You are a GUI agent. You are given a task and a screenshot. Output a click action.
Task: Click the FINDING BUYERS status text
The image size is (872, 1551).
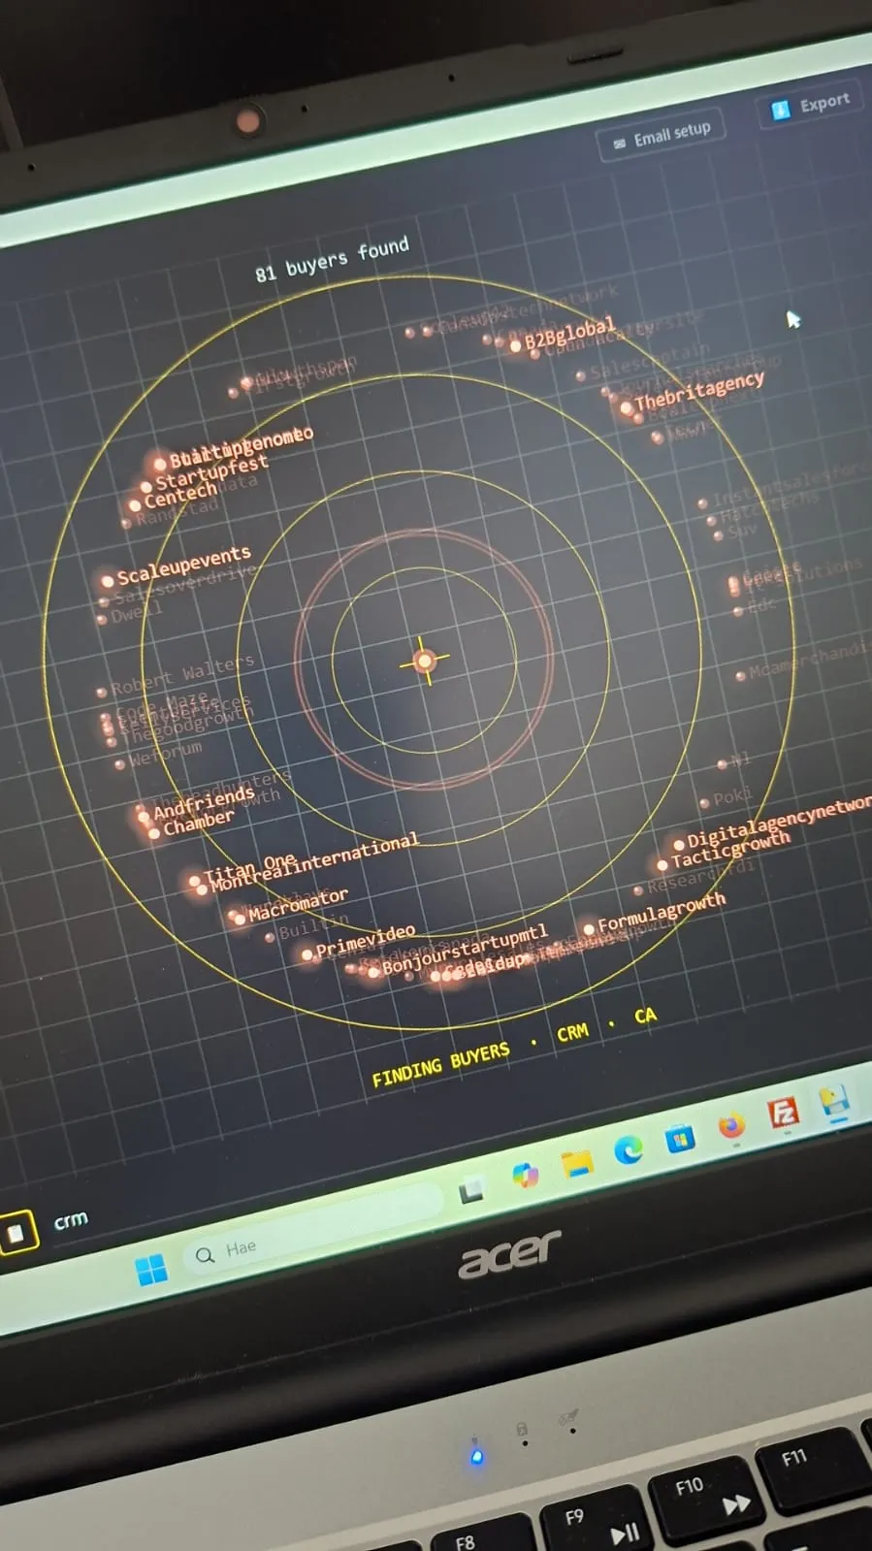440,1065
